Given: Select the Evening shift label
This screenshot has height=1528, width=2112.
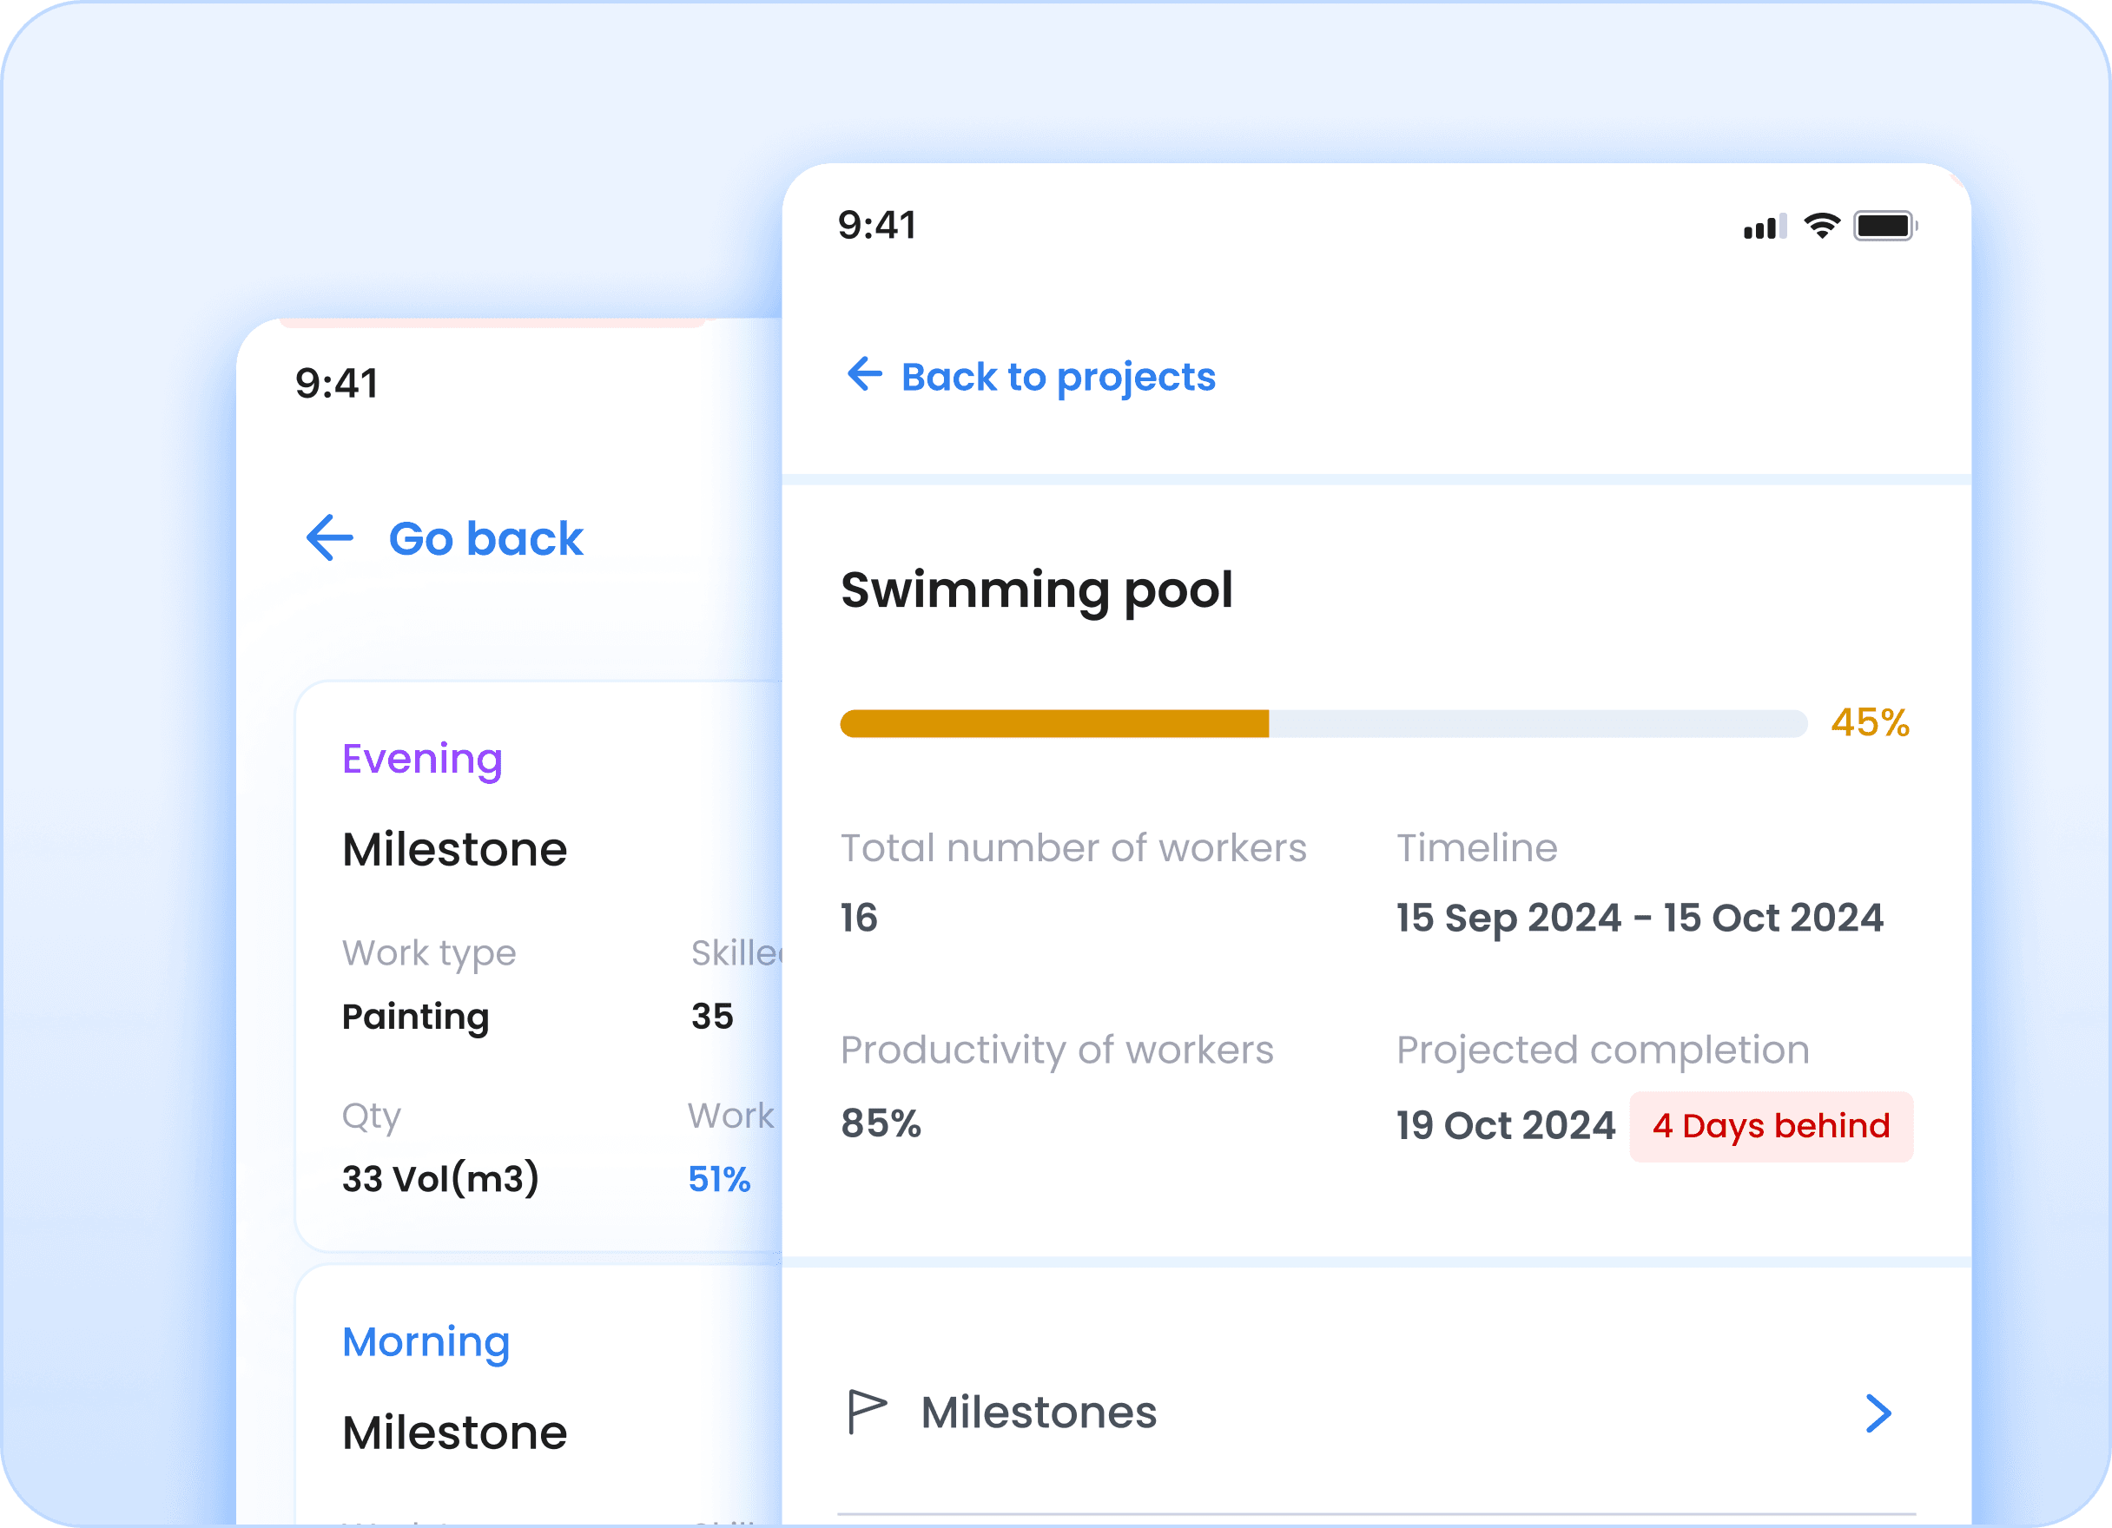Looking at the screenshot, I should (x=422, y=759).
